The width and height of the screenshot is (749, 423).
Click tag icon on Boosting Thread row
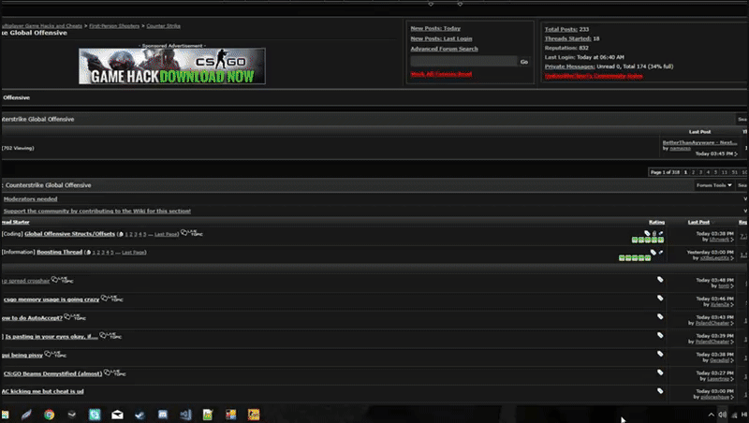click(653, 252)
